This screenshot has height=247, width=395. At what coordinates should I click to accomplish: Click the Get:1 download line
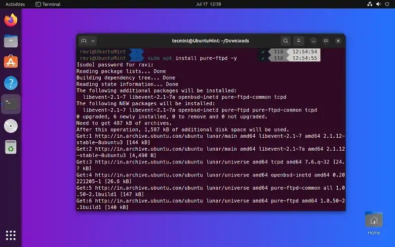tap(211, 139)
